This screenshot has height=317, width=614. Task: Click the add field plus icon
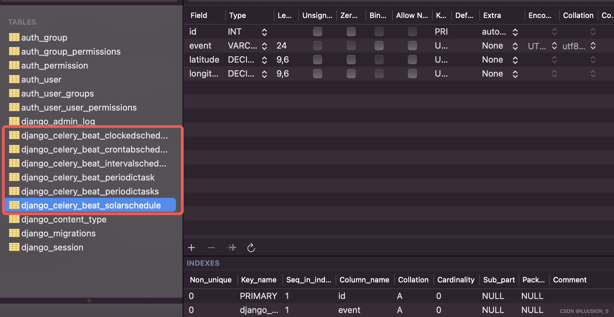tap(192, 248)
